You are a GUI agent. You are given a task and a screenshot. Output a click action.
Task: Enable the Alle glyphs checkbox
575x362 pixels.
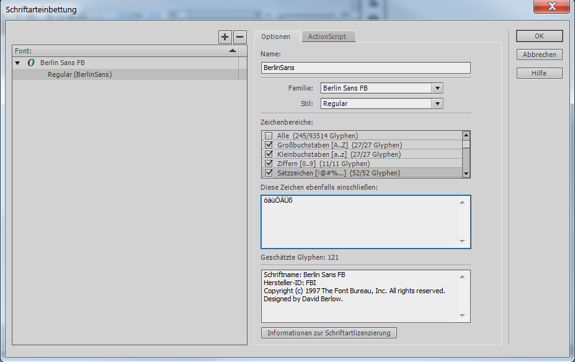269,136
